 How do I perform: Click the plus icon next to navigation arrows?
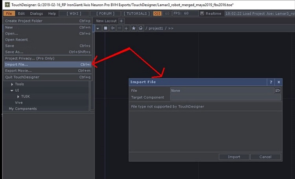coord(126,28)
